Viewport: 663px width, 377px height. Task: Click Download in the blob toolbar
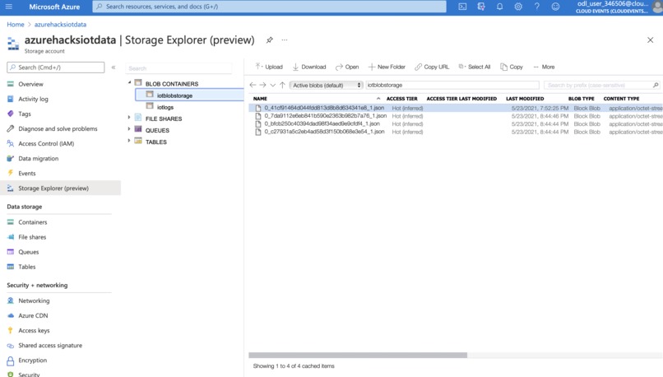(309, 67)
